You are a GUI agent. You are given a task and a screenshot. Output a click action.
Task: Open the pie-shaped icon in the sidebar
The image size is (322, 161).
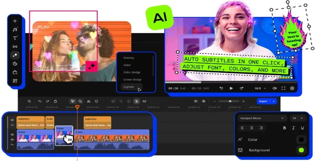[x=15, y=64]
